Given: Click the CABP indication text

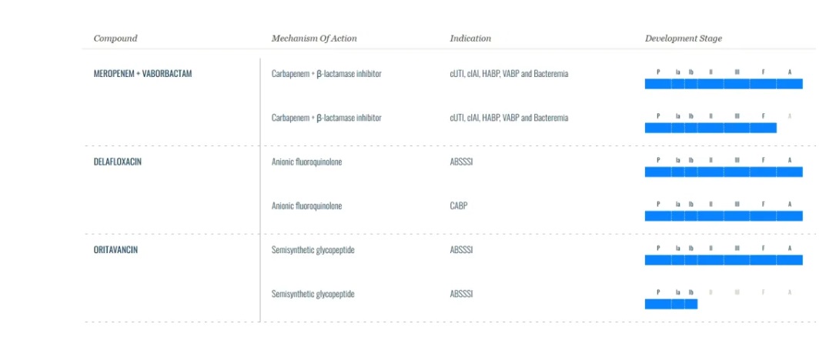Looking at the screenshot, I should (x=459, y=205).
